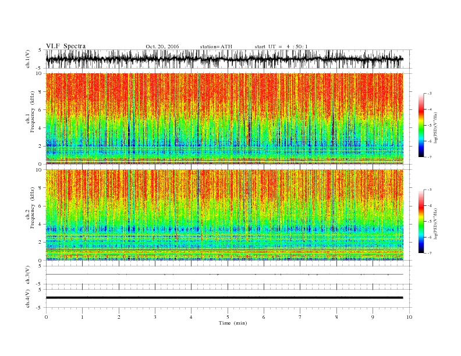Click the thick ch.4 voltage trace
Viewport: 461px width, 356px height.
225,298
